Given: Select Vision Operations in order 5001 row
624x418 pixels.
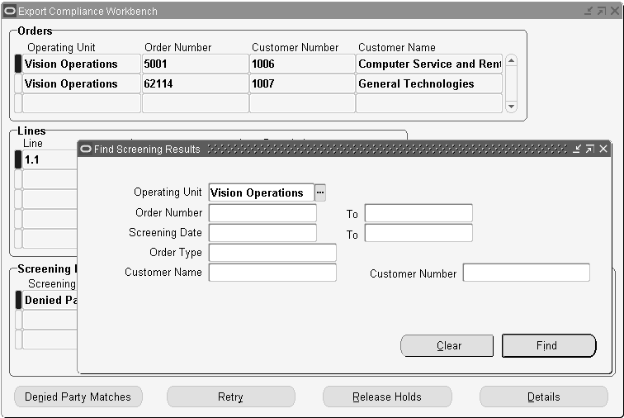Looking at the screenshot, I should click(x=82, y=64).
